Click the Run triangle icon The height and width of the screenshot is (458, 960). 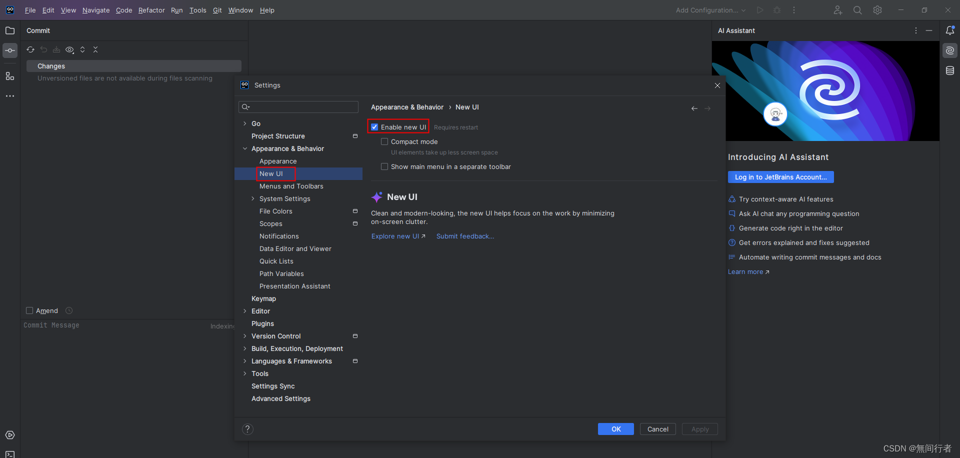(760, 10)
